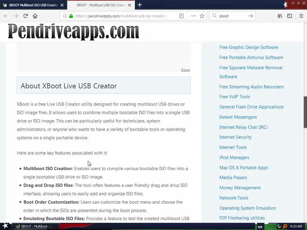Viewport: 307px width, 230px height.
Task: Show site information via the info icon
Action: [x=65, y=16]
